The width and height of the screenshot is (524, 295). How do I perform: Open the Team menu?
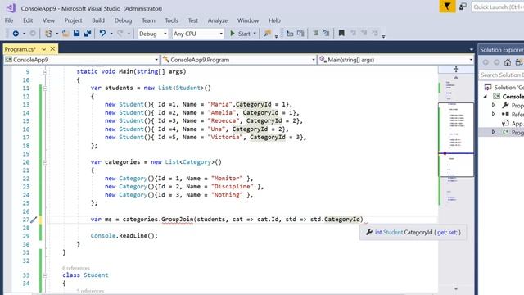point(148,20)
